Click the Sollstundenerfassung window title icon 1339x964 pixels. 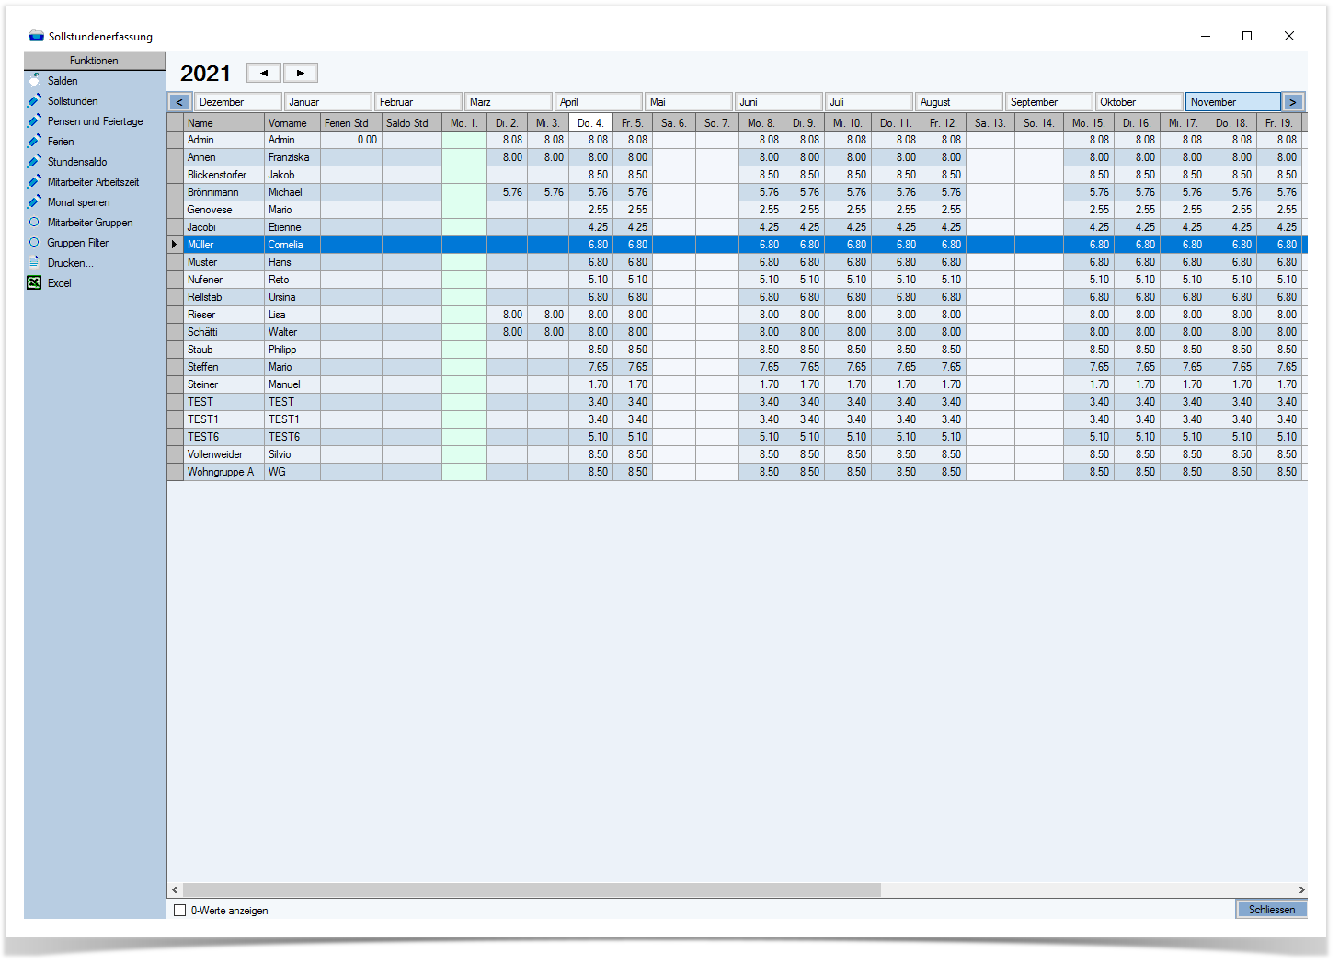tap(37, 36)
